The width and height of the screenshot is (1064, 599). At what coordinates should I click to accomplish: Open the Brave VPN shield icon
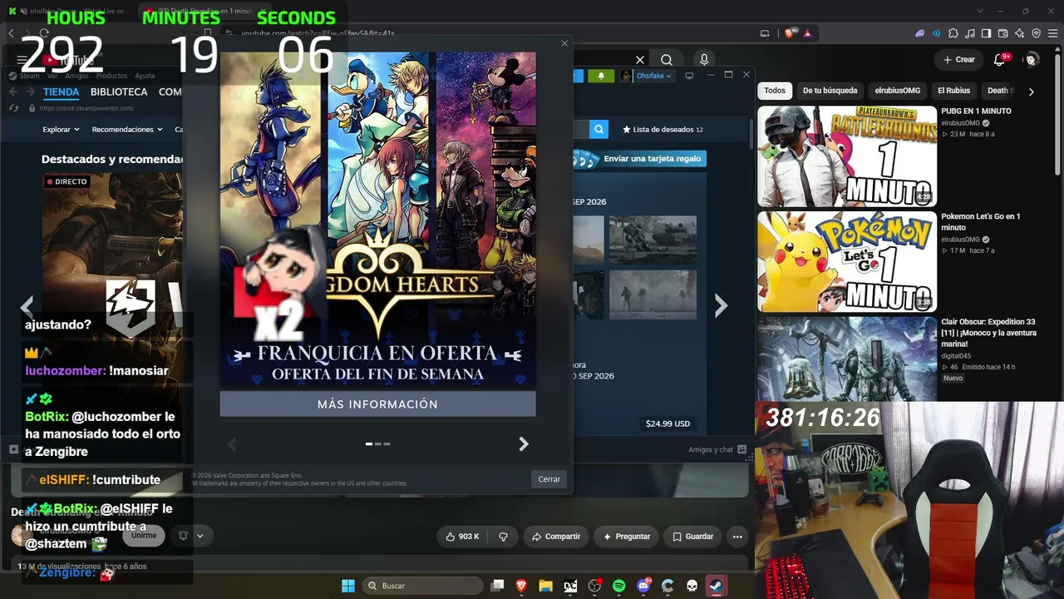(x=1036, y=33)
